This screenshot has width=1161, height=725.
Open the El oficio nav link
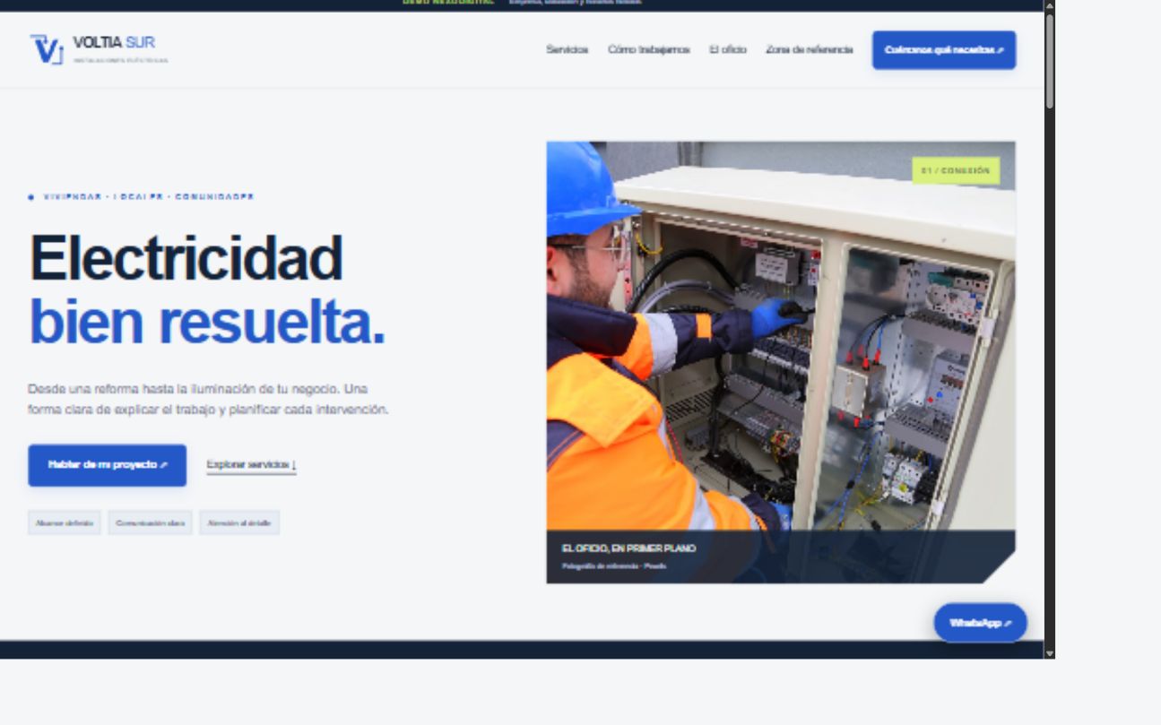coord(728,49)
